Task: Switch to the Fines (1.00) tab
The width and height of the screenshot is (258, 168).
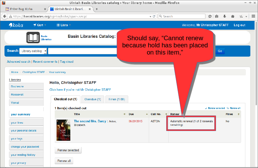Action: click(117, 99)
